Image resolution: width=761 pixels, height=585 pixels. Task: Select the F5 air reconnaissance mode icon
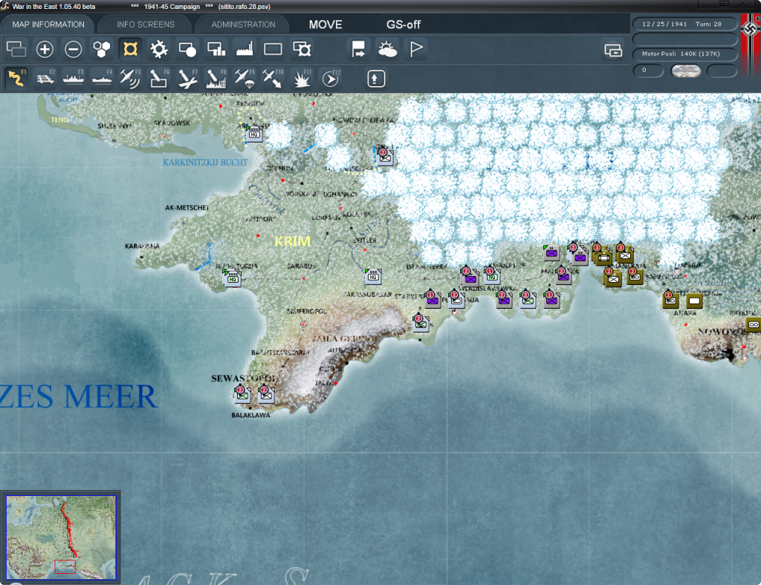pyautogui.click(x=130, y=78)
